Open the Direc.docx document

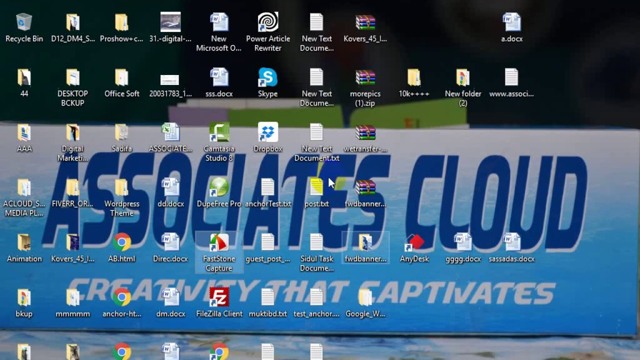tap(170, 248)
